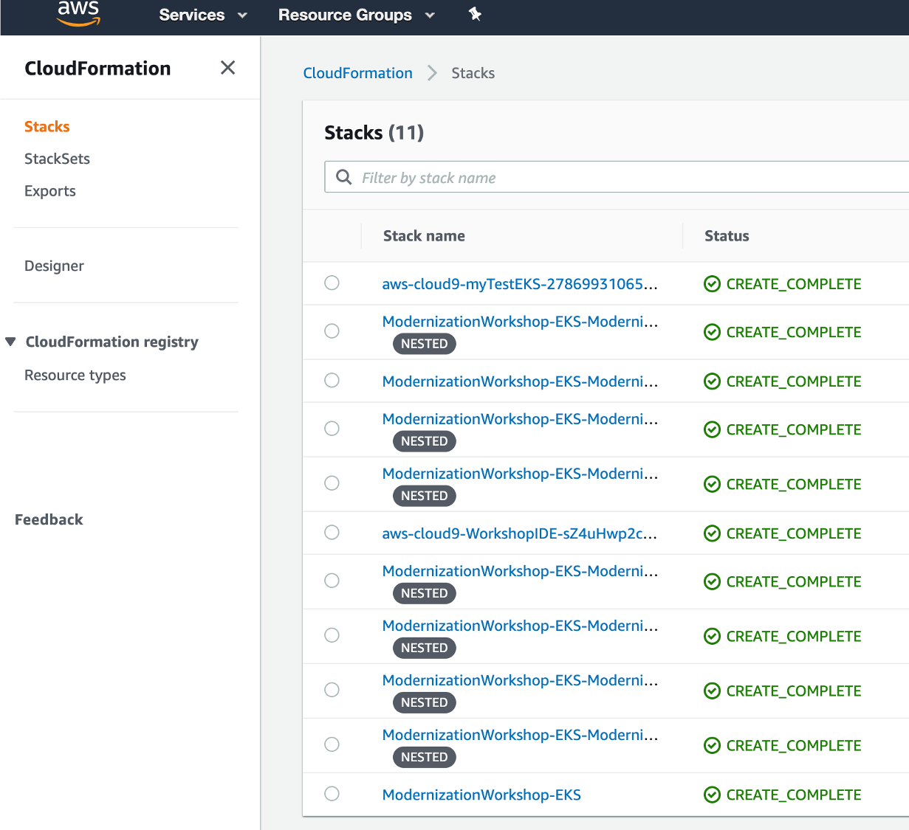Click the green check icon for aws-cloud9-myTestEKS
The height and width of the screenshot is (830, 909).
click(x=712, y=284)
